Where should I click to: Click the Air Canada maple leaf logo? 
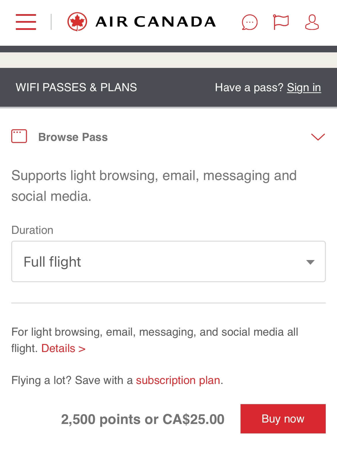tap(77, 22)
